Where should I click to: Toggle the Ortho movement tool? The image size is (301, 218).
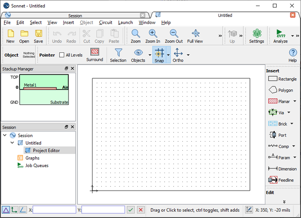(x=178, y=55)
